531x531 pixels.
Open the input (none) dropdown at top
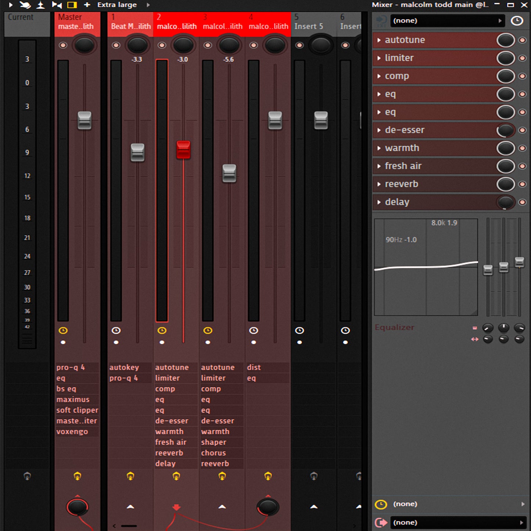pos(447,21)
